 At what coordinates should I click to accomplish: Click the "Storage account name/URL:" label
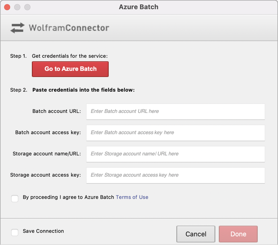pyautogui.click(x=47, y=154)
